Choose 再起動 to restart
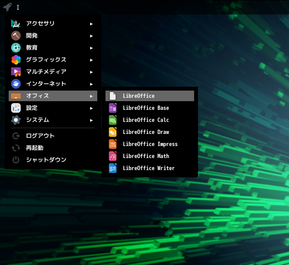Viewport: 289px width, 265px height. (x=53, y=148)
